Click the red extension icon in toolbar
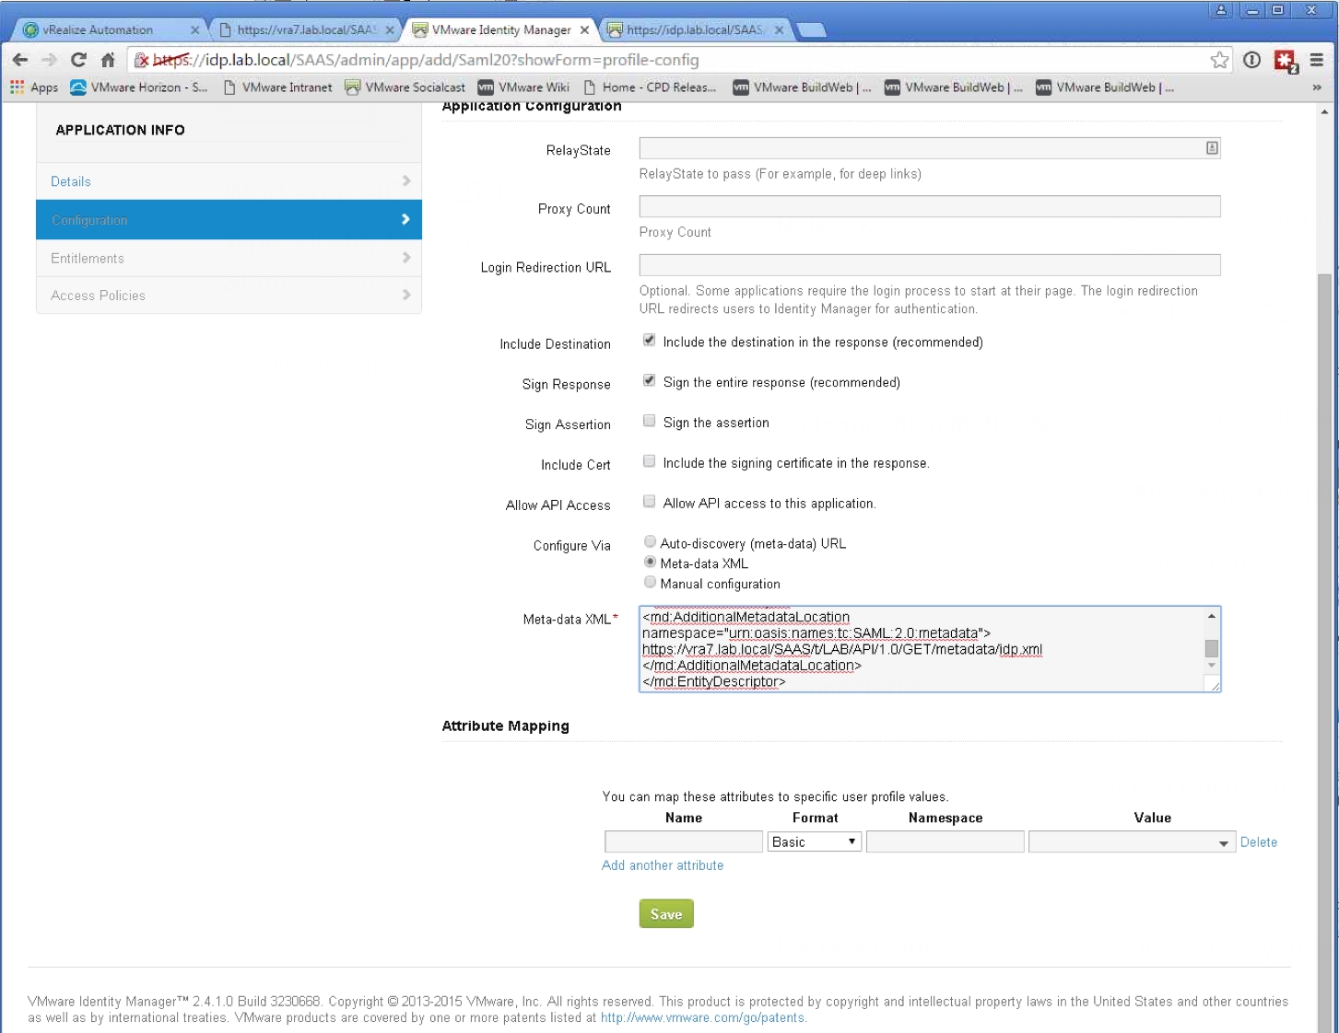This screenshot has width=1339, height=1033. [1286, 61]
